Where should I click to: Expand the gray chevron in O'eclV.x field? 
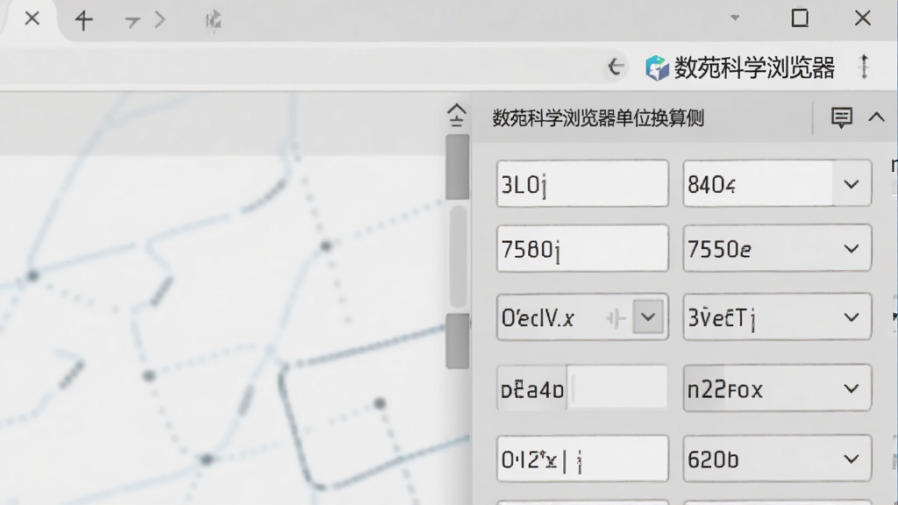[648, 317]
